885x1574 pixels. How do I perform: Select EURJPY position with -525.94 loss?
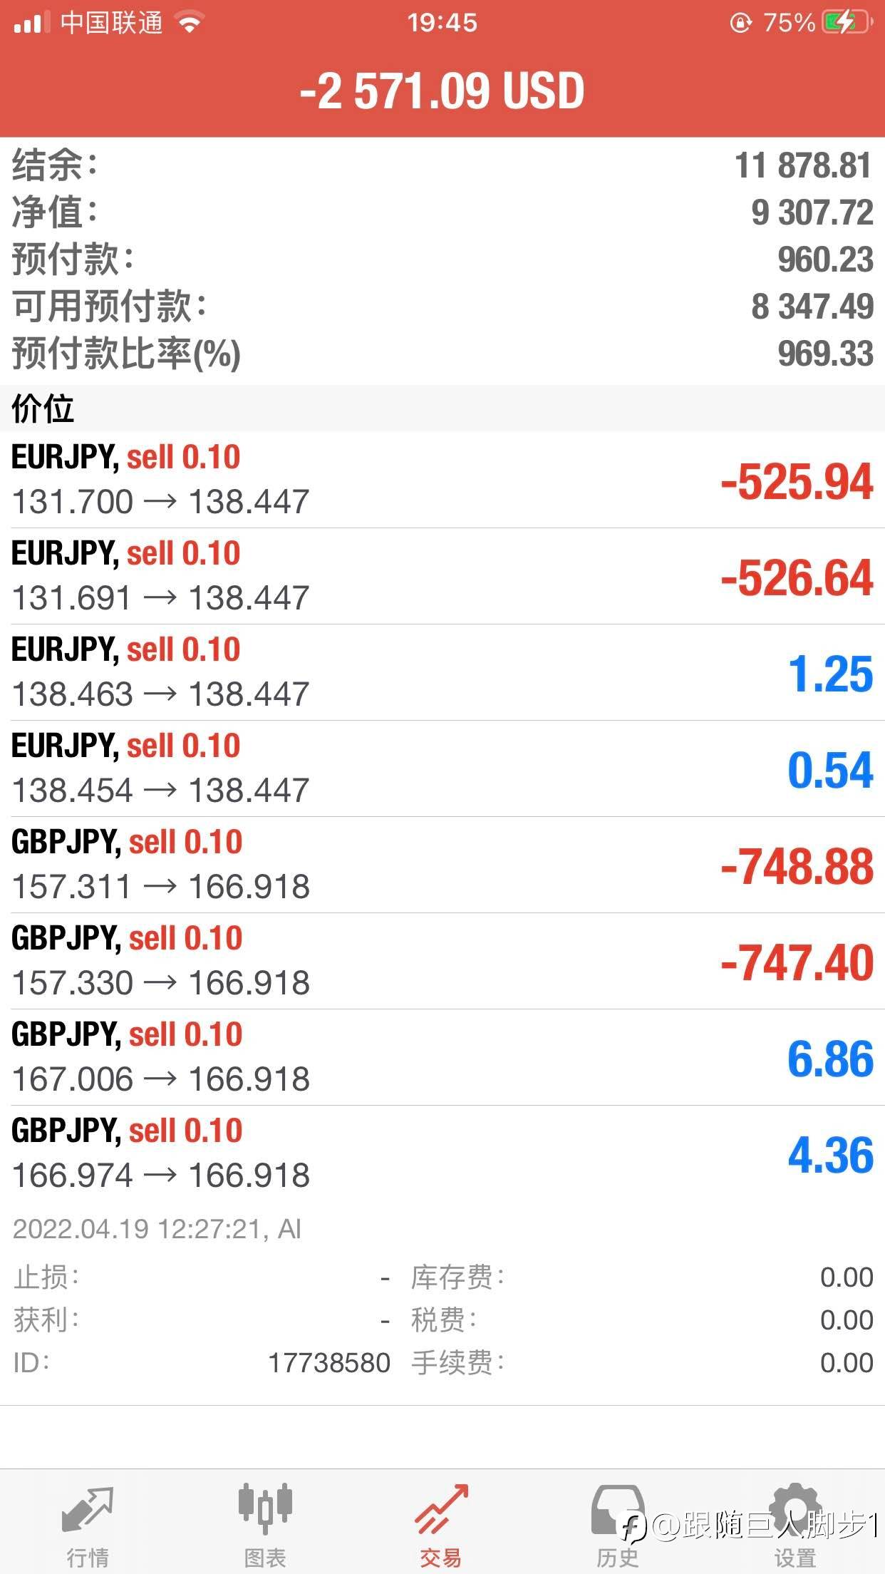(442, 480)
